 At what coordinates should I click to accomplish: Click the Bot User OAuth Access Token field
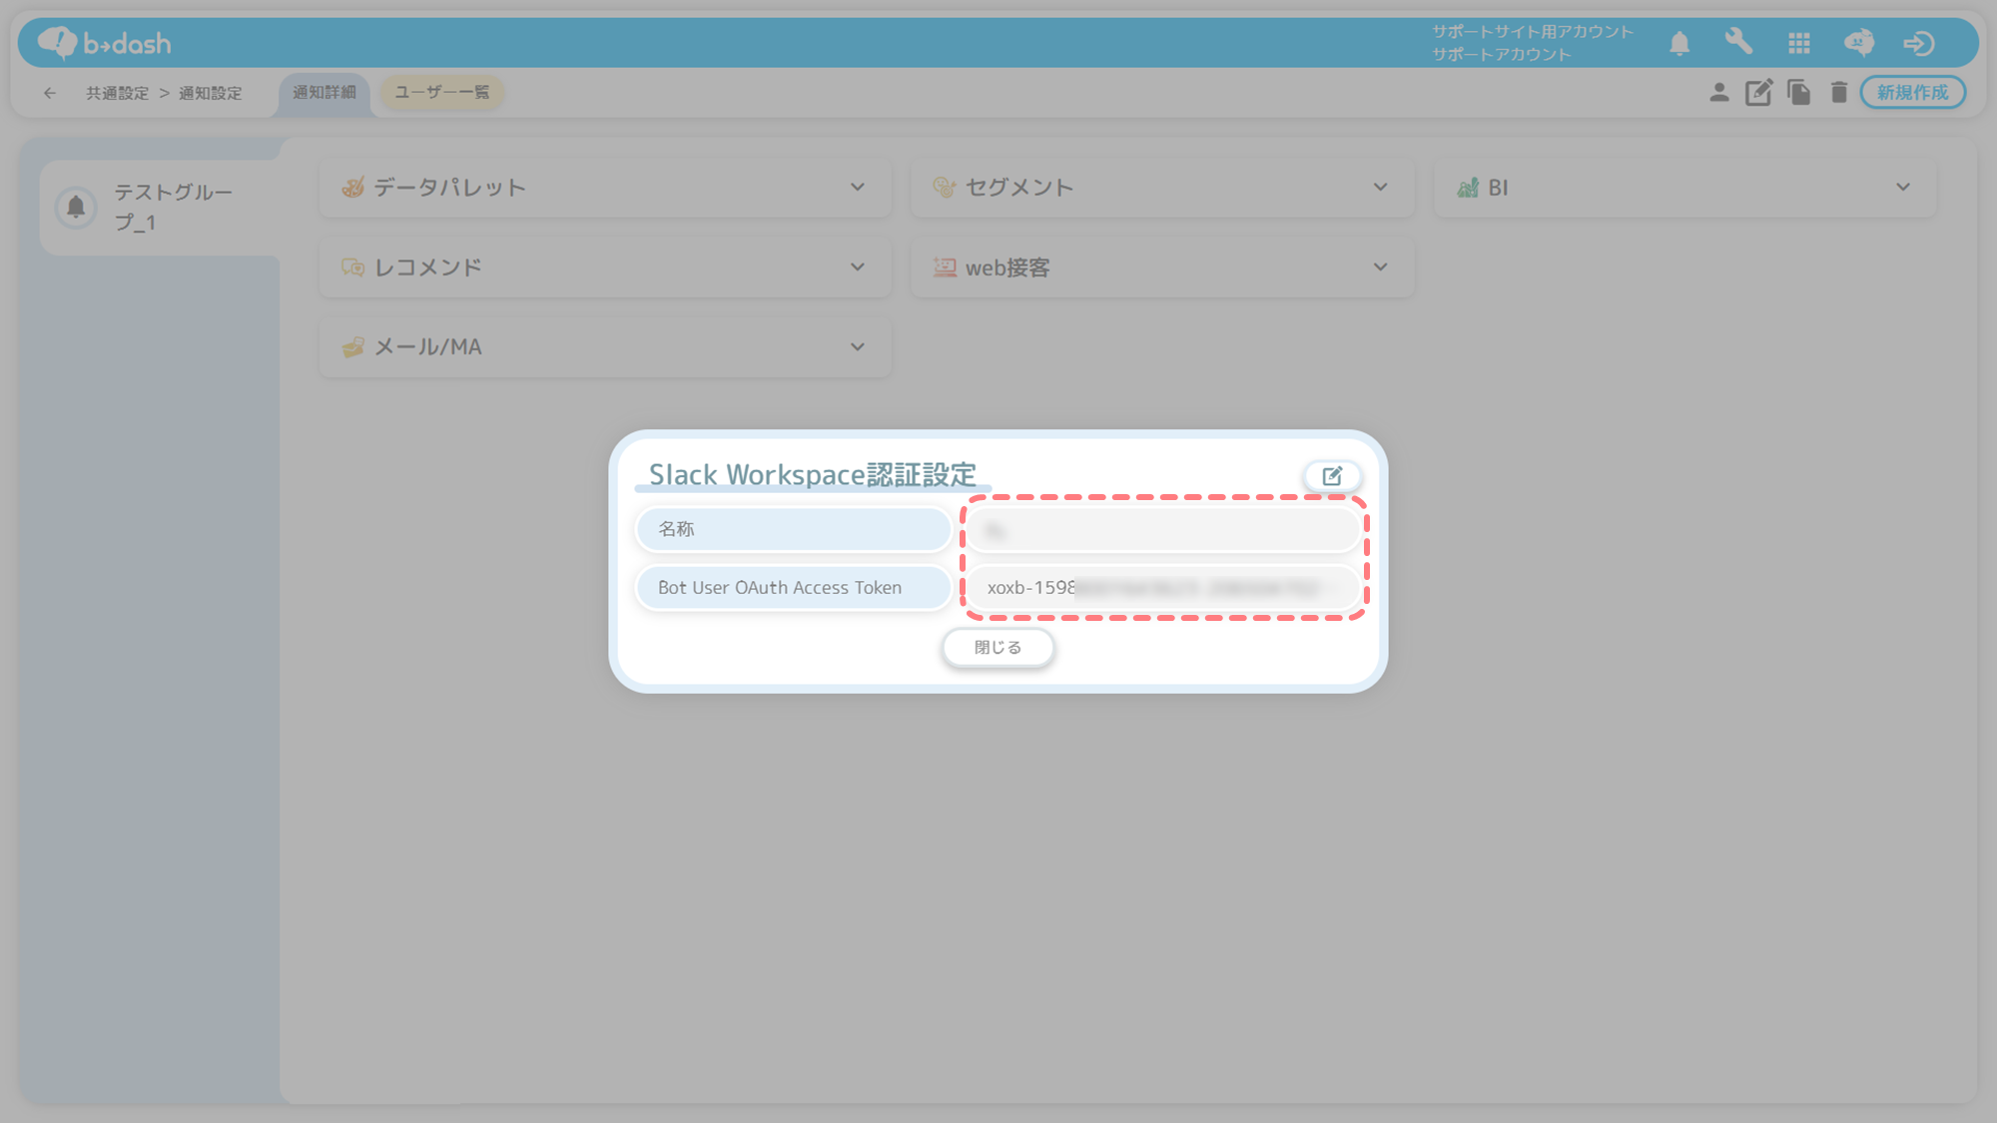point(1163,588)
